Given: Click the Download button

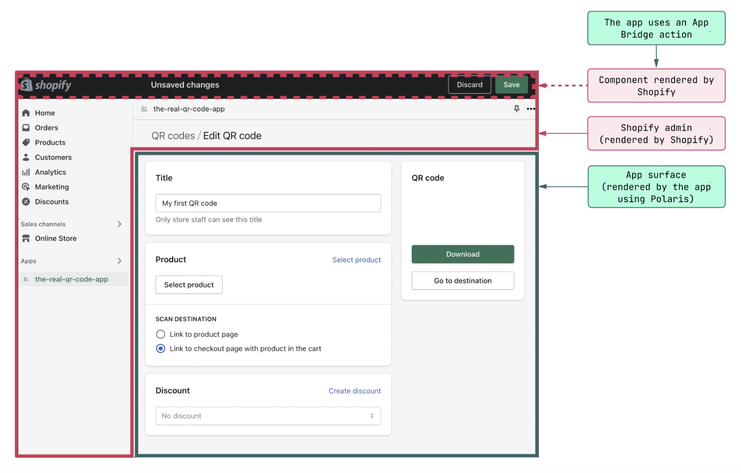Looking at the screenshot, I should pyautogui.click(x=462, y=254).
